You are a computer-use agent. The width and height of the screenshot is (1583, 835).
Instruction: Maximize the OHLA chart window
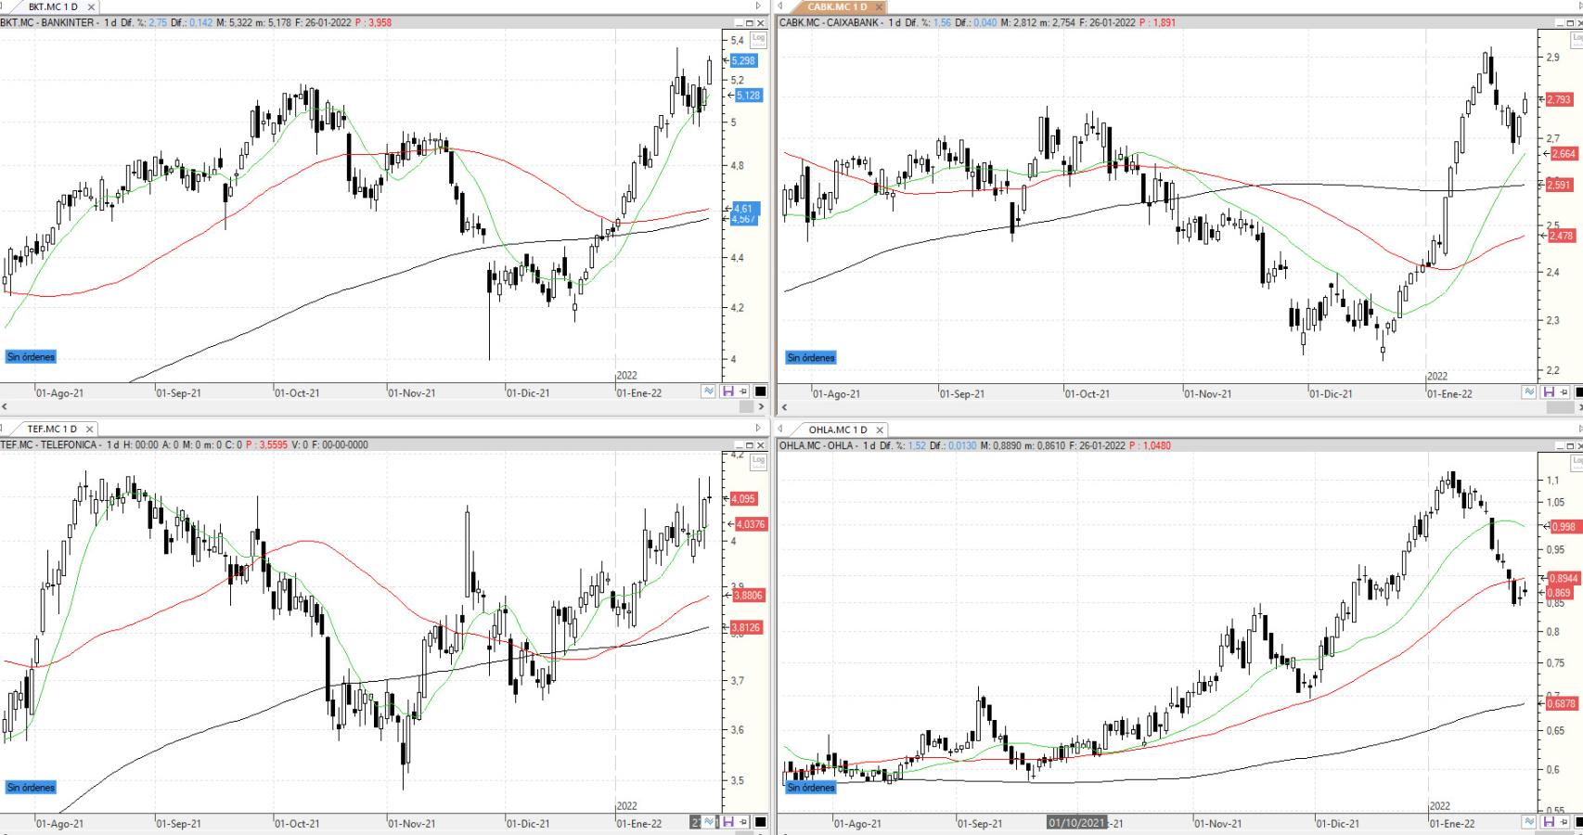coord(1569,446)
